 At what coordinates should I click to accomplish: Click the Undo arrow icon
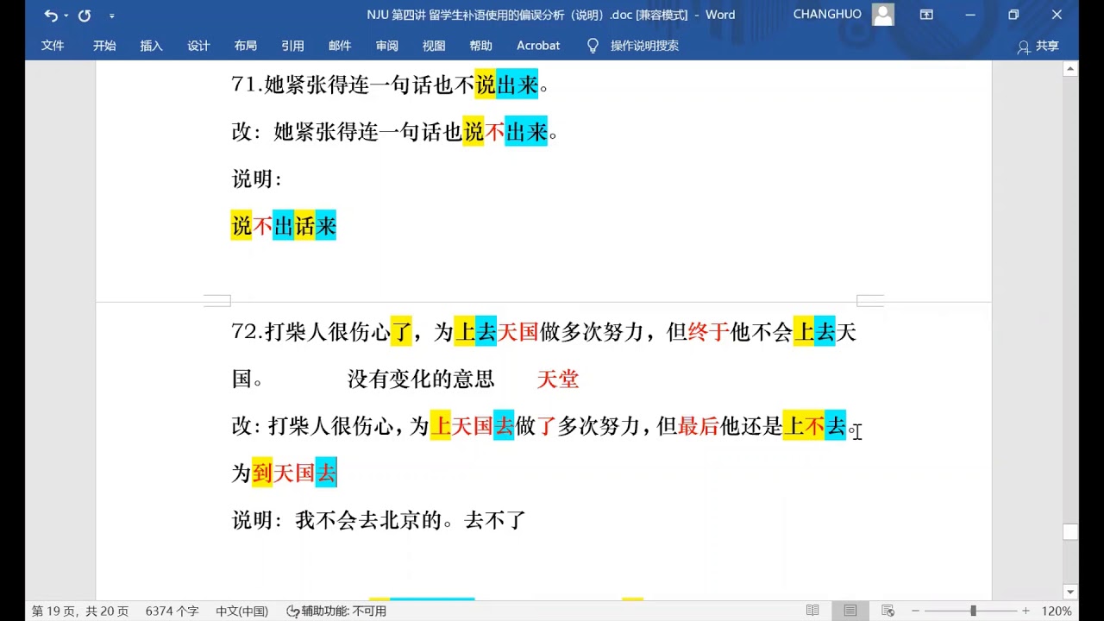50,15
